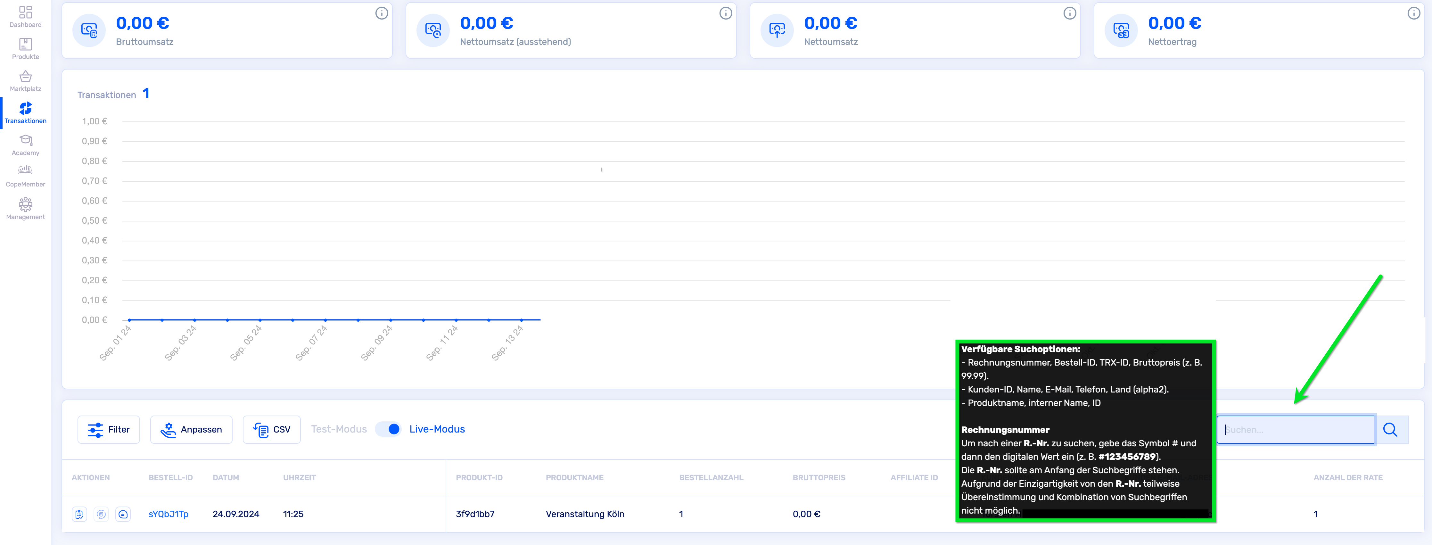Open order link sYQbJ1Tp
Image resolution: width=1432 pixels, height=545 pixels.
point(168,514)
